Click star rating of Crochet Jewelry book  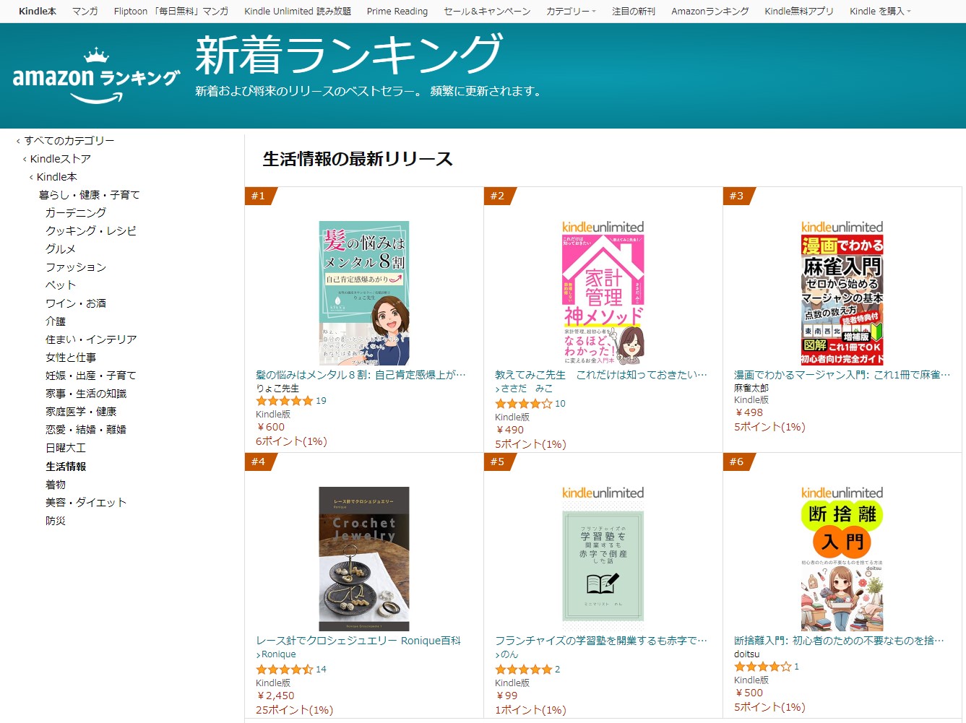[285, 670]
